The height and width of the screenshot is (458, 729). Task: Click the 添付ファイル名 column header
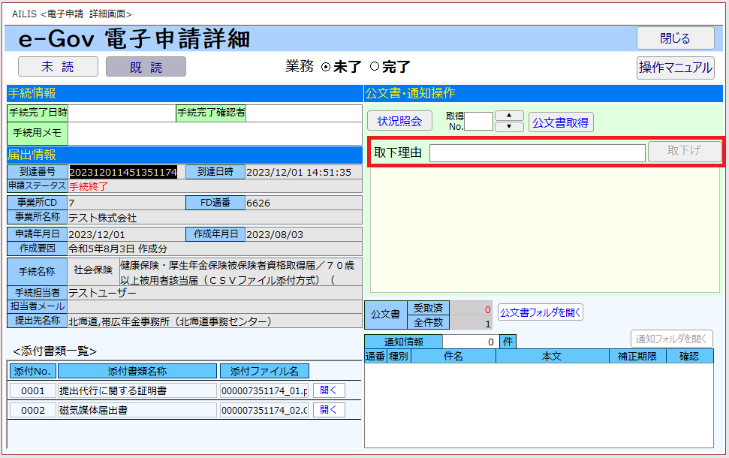(x=264, y=371)
